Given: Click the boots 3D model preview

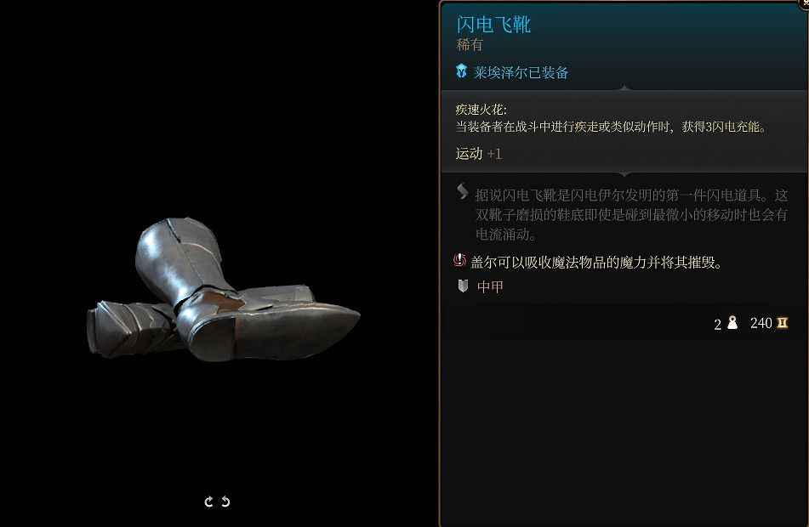Looking at the screenshot, I should pyautogui.click(x=224, y=290).
